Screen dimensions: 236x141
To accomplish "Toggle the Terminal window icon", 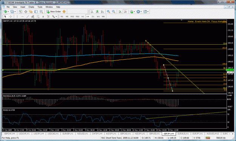I will pyautogui.click(x=36, y=12).
